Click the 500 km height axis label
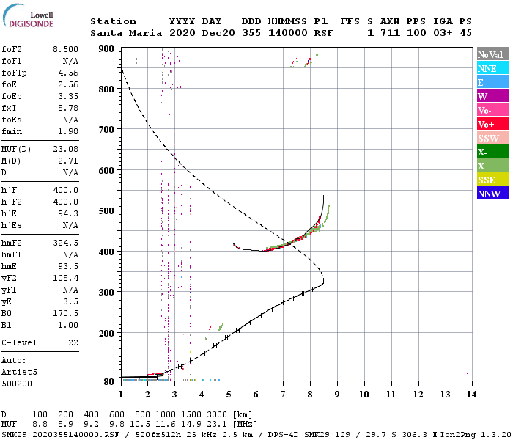Image resolution: width=513 pixels, height=440 pixels. point(106,211)
